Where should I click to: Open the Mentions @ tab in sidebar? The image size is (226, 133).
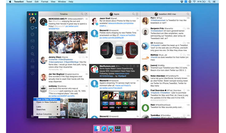coord(32,34)
